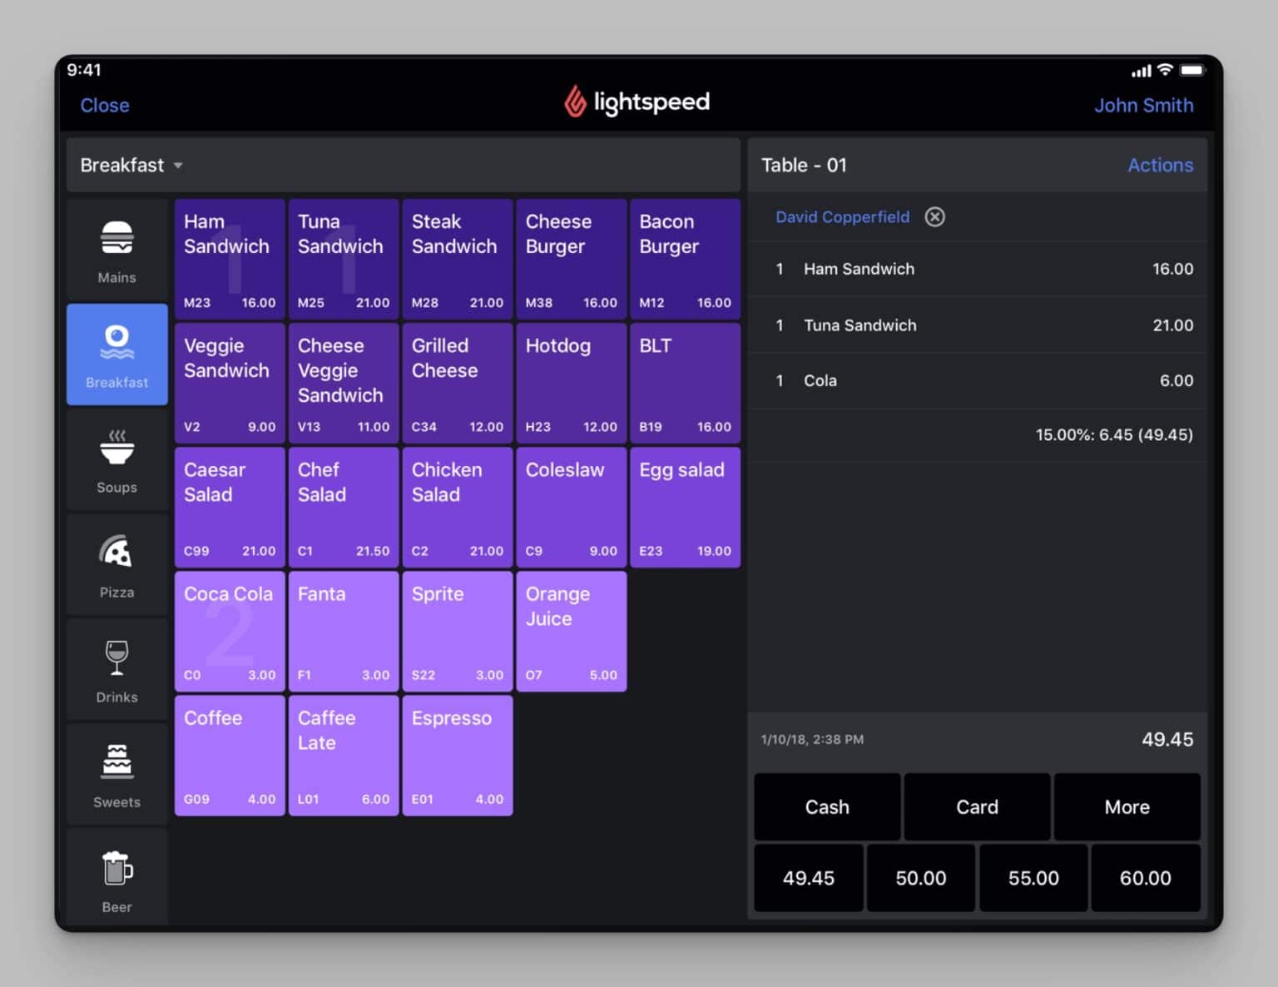Image resolution: width=1278 pixels, height=987 pixels.
Task: Add an Espresso to the order
Action: pyautogui.click(x=457, y=756)
